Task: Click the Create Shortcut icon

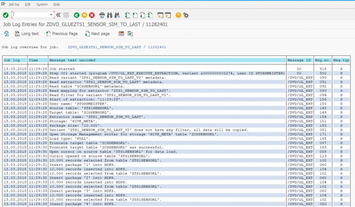Action: pyautogui.click(x=168, y=15)
